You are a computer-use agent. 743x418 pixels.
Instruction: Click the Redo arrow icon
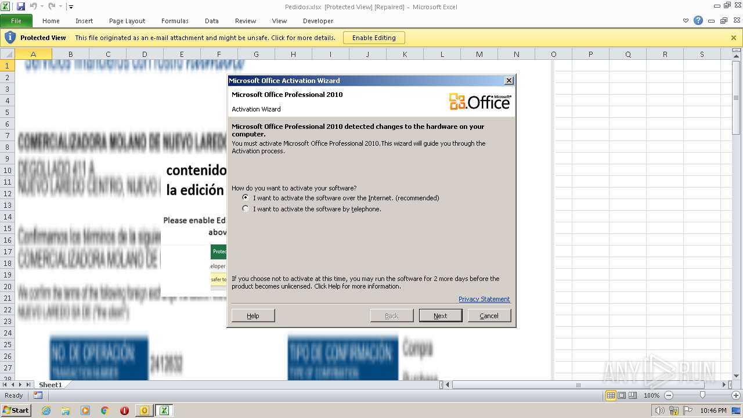point(52,6)
